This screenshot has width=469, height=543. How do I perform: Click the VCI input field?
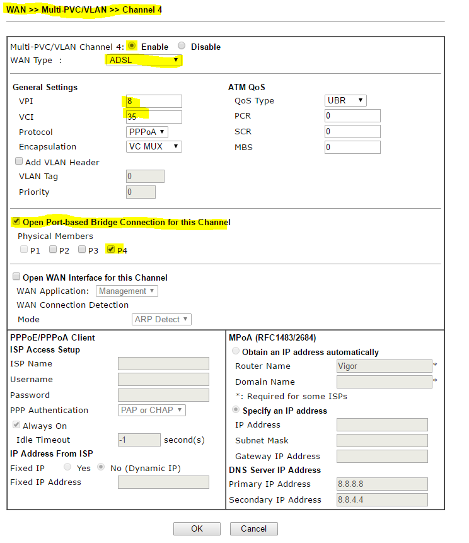click(x=154, y=117)
